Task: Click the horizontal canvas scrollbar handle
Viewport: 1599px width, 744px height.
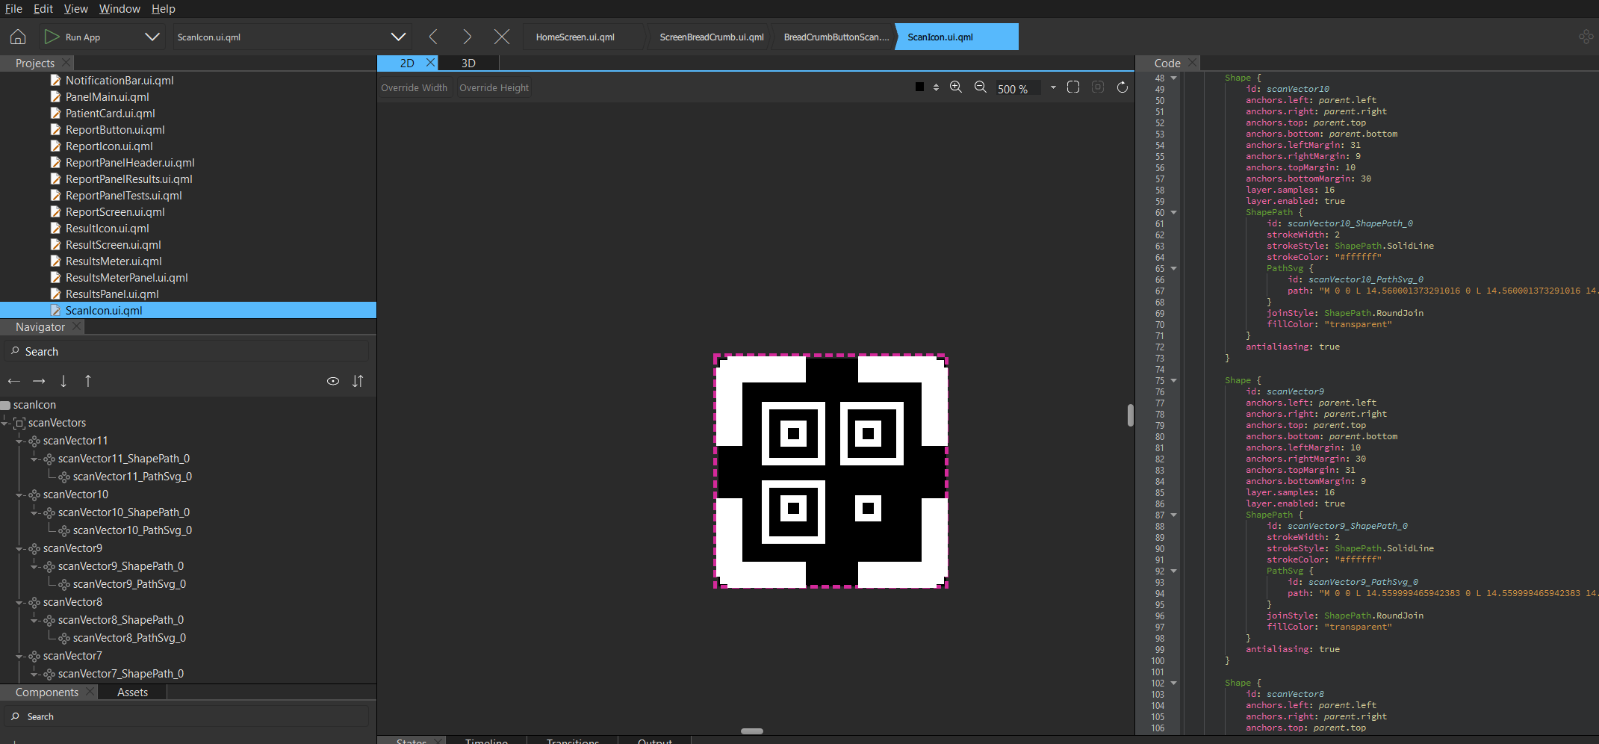Action: [x=752, y=731]
